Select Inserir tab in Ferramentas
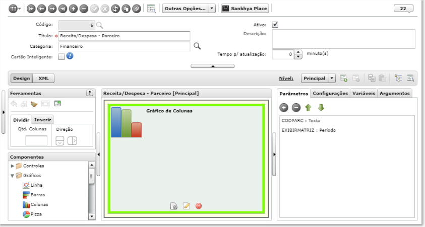Viewport: 425px width, 227px height. pyautogui.click(x=42, y=119)
